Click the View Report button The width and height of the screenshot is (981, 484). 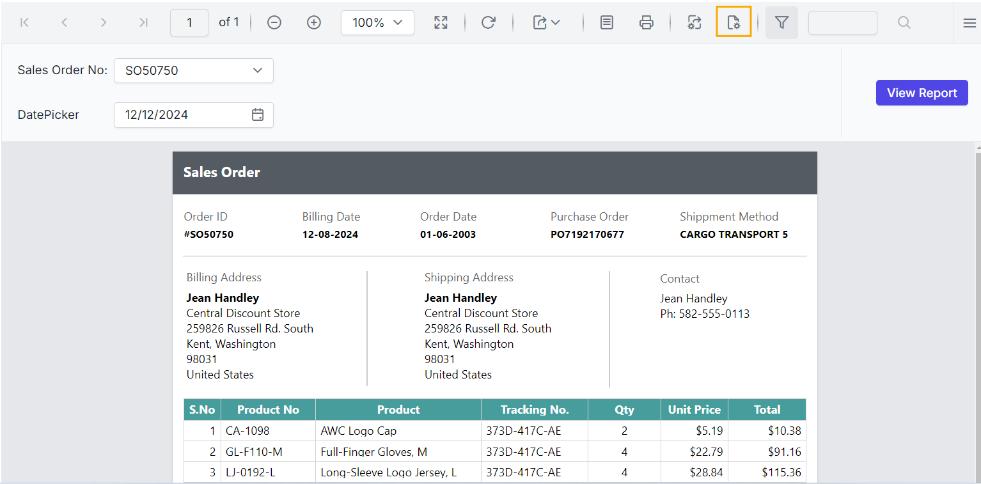922,92
